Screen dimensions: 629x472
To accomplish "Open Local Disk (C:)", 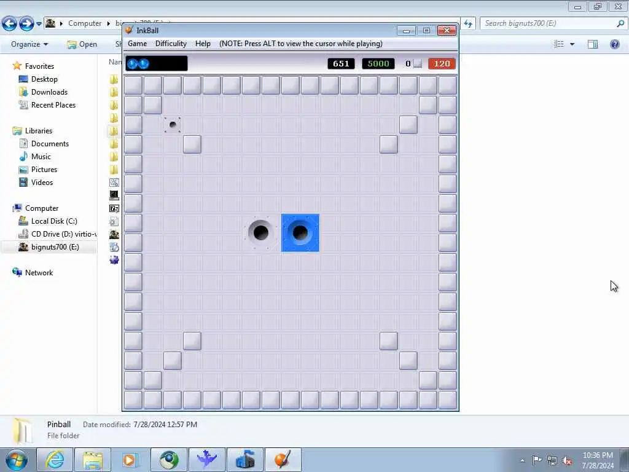I will (x=54, y=221).
